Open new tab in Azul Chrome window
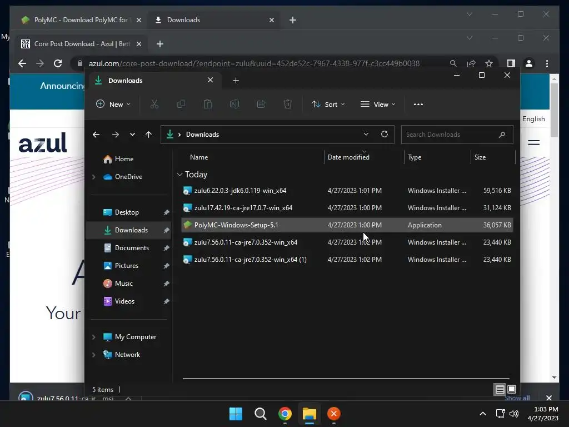 [159, 44]
